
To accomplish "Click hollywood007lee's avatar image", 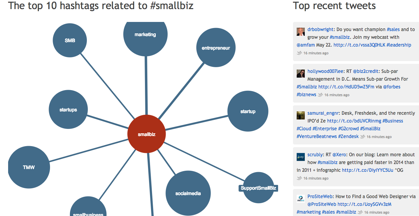I will 301,74.
